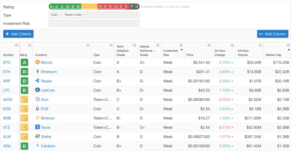Click the LiteCoin logo icon
The image size is (293, 151).
(37, 90)
